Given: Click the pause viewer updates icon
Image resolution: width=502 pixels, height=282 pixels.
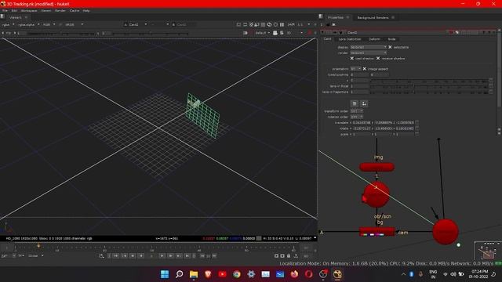Looking at the screenshot, I should coord(282,24).
